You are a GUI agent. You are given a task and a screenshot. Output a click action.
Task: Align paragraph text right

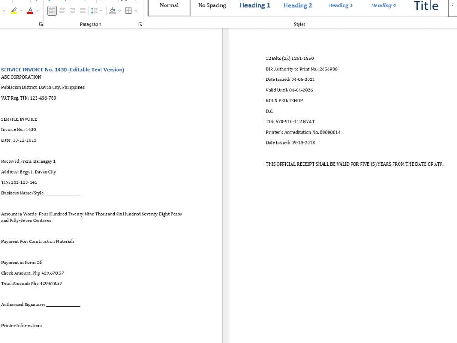(x=73, y=11)
